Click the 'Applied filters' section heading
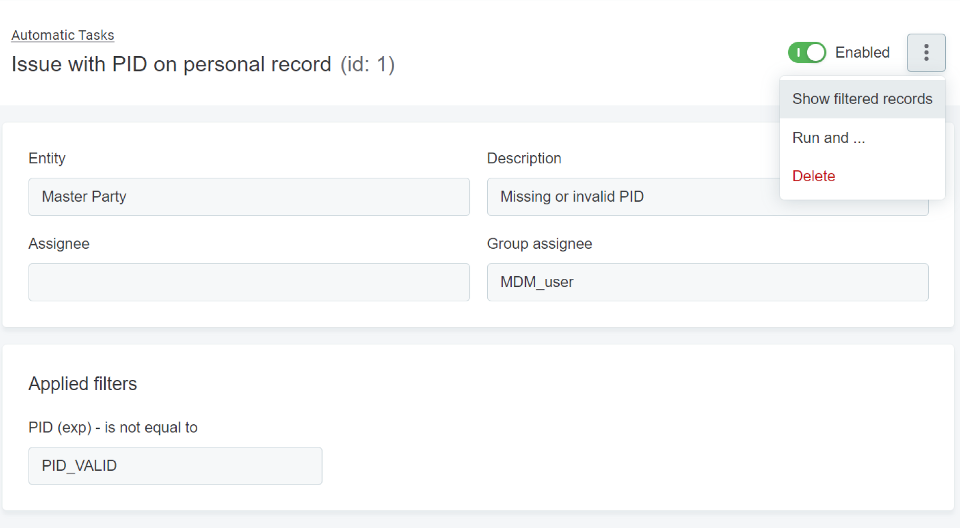Viewport: 960px width, 528px height. (83, 383)
